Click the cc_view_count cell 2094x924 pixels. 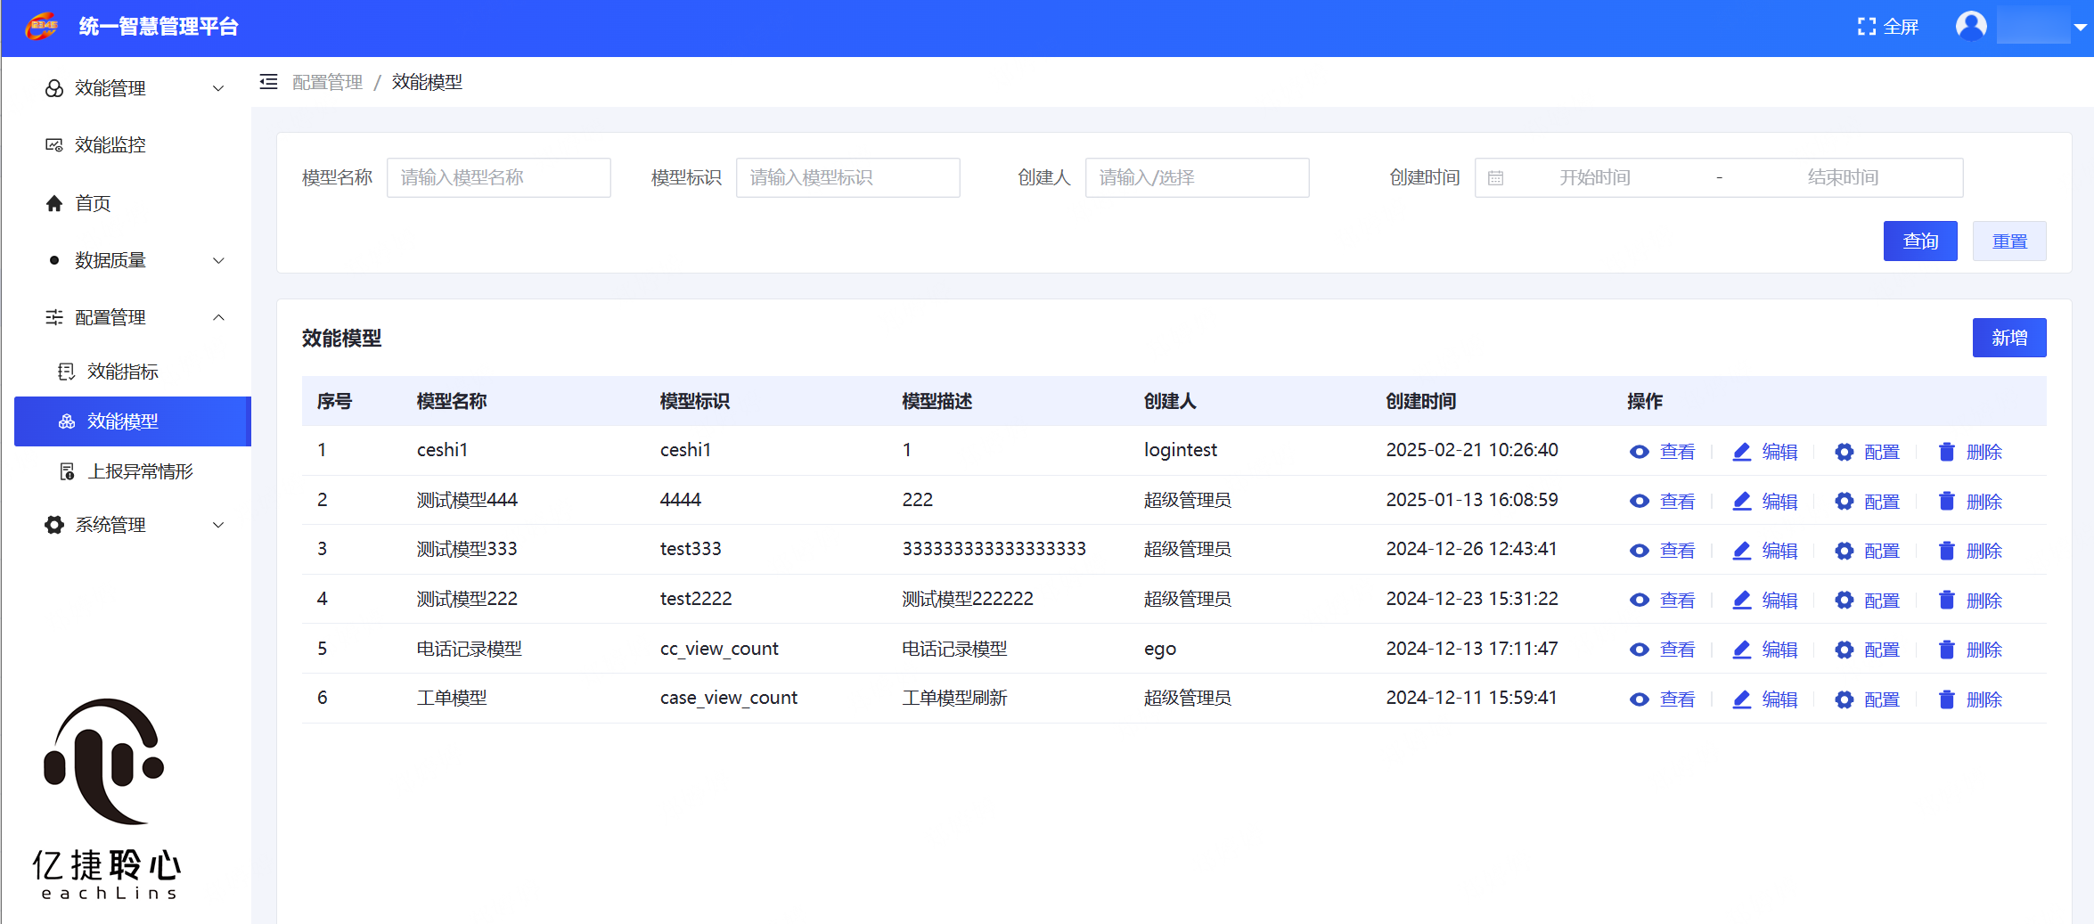719,649
